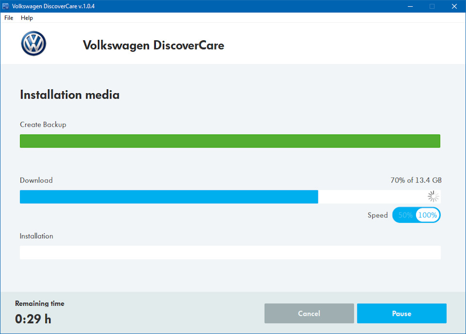Image resolution: width=466 pixels, height=334 pixels.
Task: Click the "0:29 h" remaining time value
Action: 33,319
